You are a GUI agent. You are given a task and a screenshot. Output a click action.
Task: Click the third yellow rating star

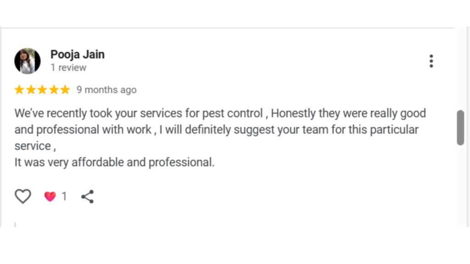[42, 90]
